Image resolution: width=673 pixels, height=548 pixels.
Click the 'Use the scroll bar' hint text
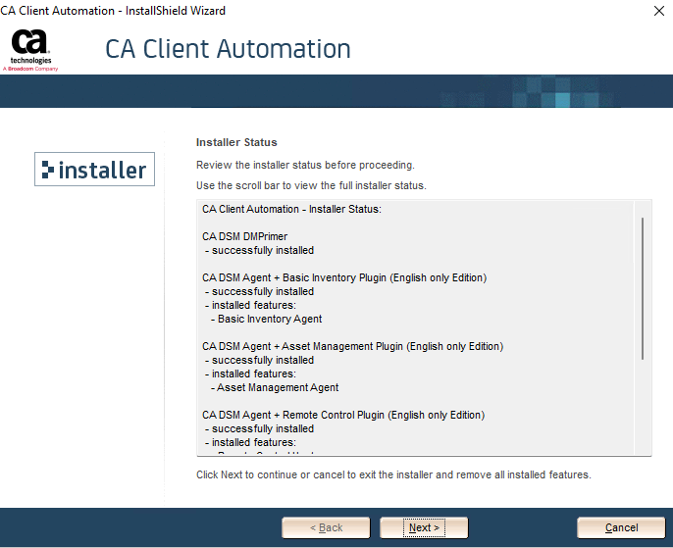[311, 185]
